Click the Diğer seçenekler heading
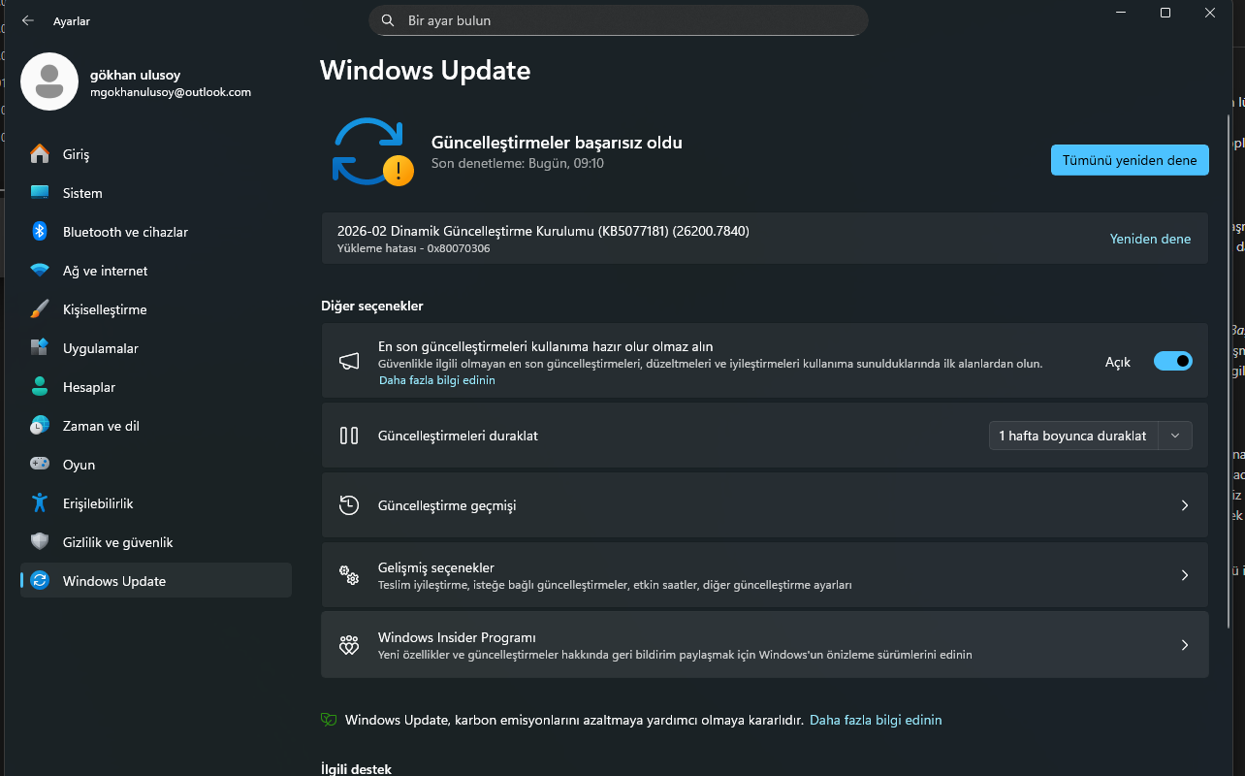Viewport: 1245px width, 776px height. click(372, 306)
